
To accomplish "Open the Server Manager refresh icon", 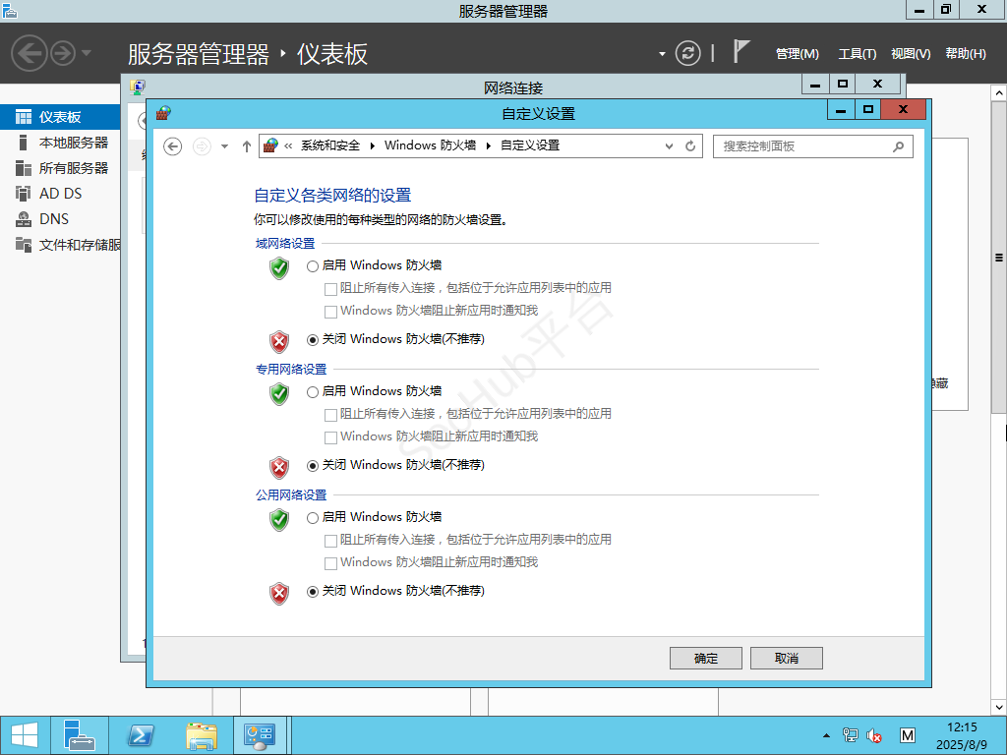I will 688,54.
